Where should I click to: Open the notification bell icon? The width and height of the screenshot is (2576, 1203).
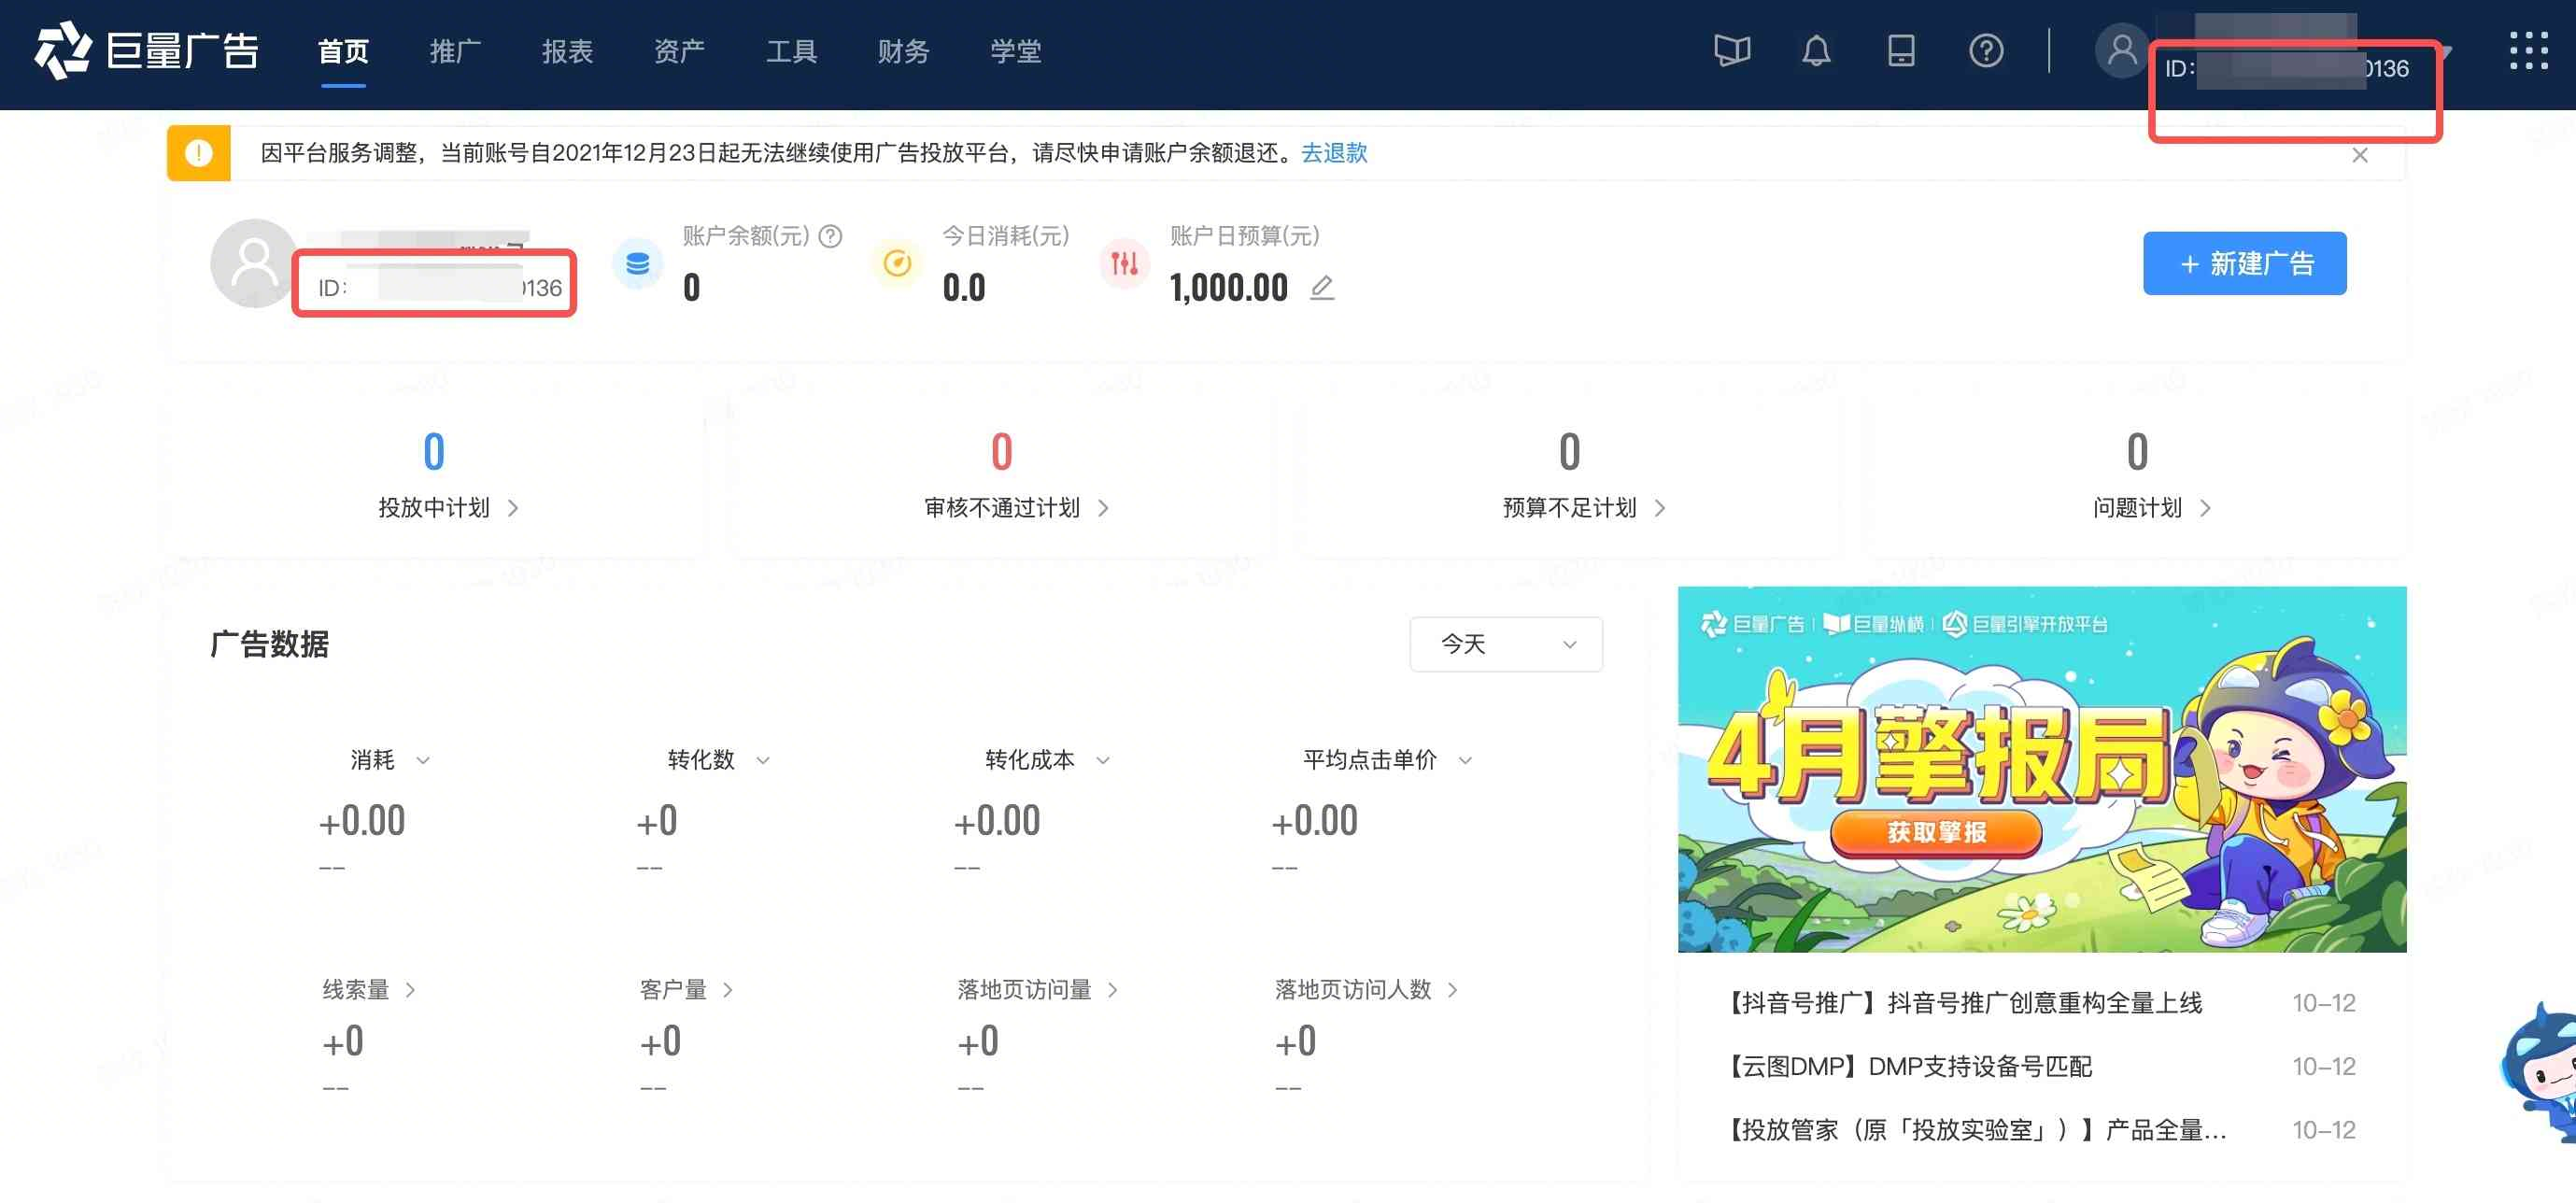click(x=1816, y=50)
